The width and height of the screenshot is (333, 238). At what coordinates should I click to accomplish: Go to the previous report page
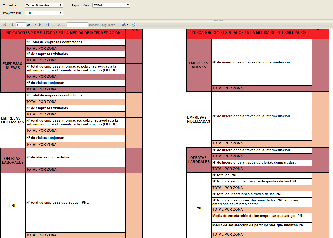tap(12, 25)
